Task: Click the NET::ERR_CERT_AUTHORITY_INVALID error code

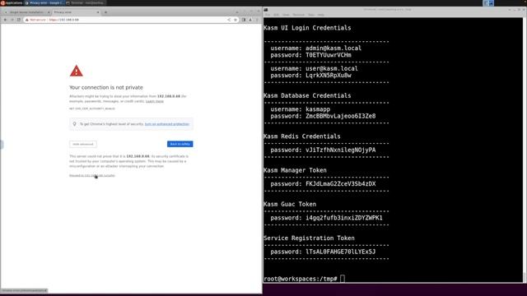Action: 92,109
